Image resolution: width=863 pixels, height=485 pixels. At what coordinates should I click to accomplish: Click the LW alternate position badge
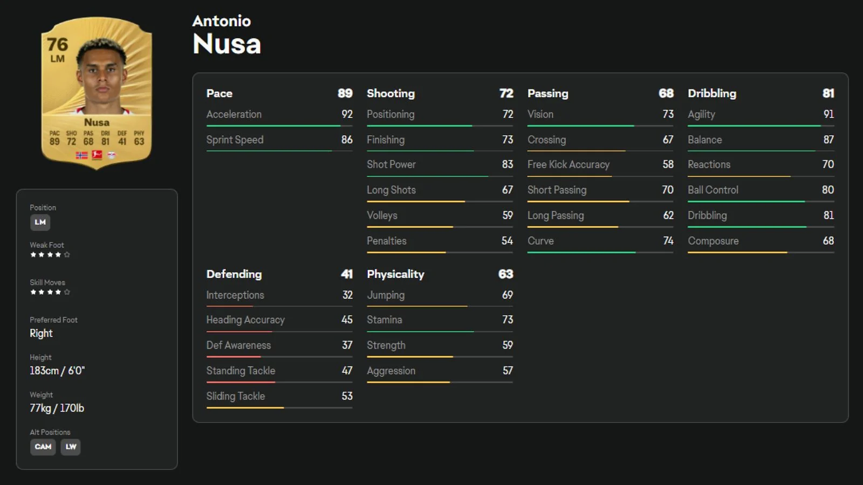point(71,447)
